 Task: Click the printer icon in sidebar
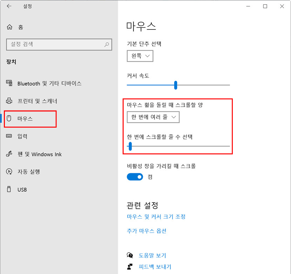[9, 101]
